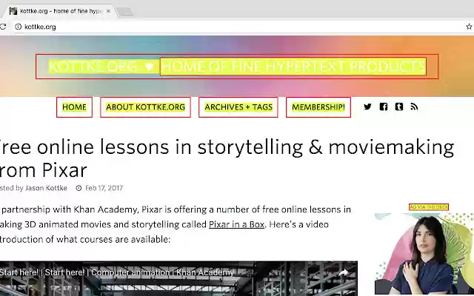474x296 pixels.
Task: Select the kottke.org browser tab
Action: [x=59, y=11]
